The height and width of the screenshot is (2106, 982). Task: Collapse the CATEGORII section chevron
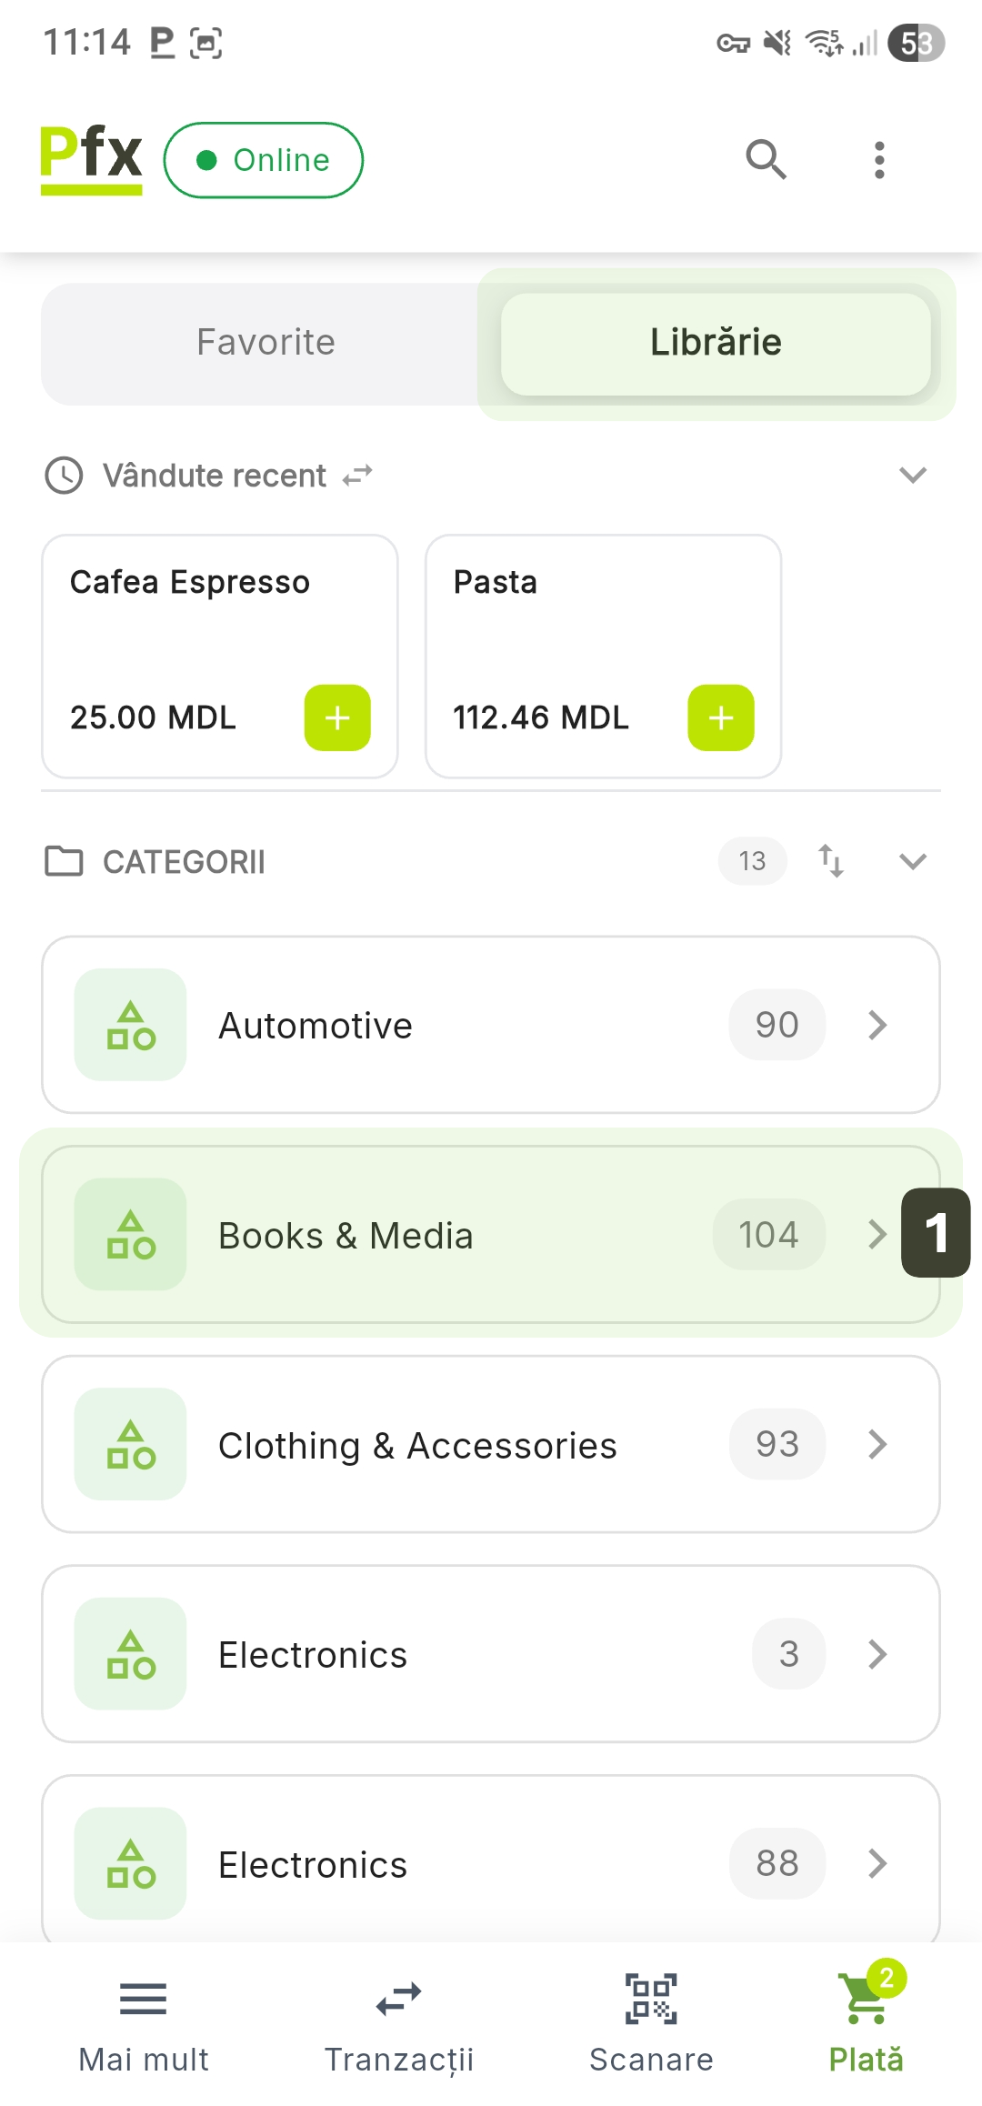coord(912,861)
